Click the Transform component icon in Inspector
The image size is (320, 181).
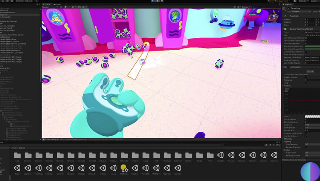(x=286, y=16)
